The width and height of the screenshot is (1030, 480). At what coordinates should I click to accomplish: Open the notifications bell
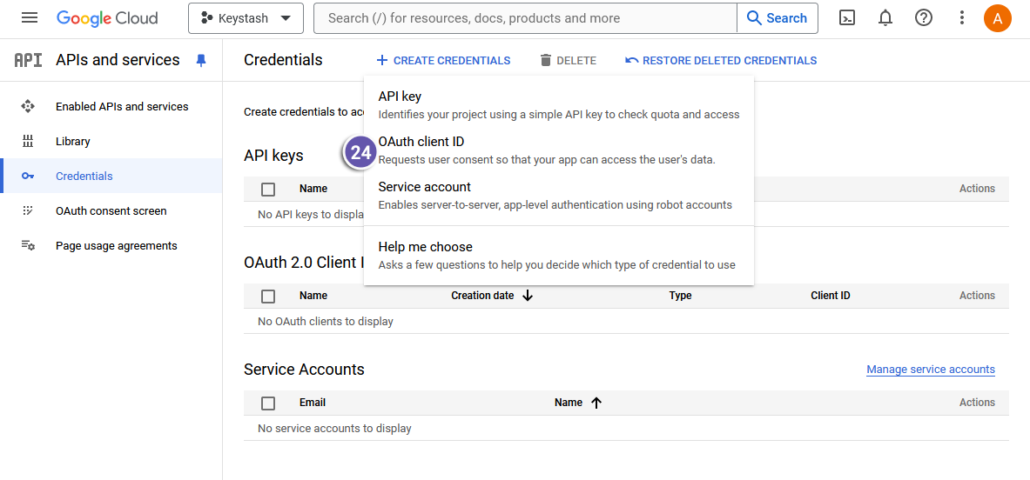(x=885, y=18)
